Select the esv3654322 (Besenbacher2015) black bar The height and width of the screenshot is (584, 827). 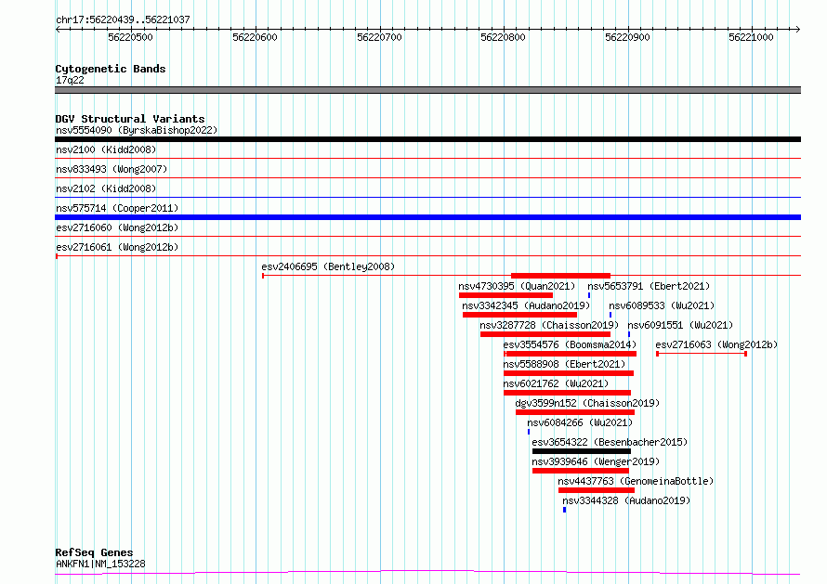pyautogui.click(x=581, y=451)
